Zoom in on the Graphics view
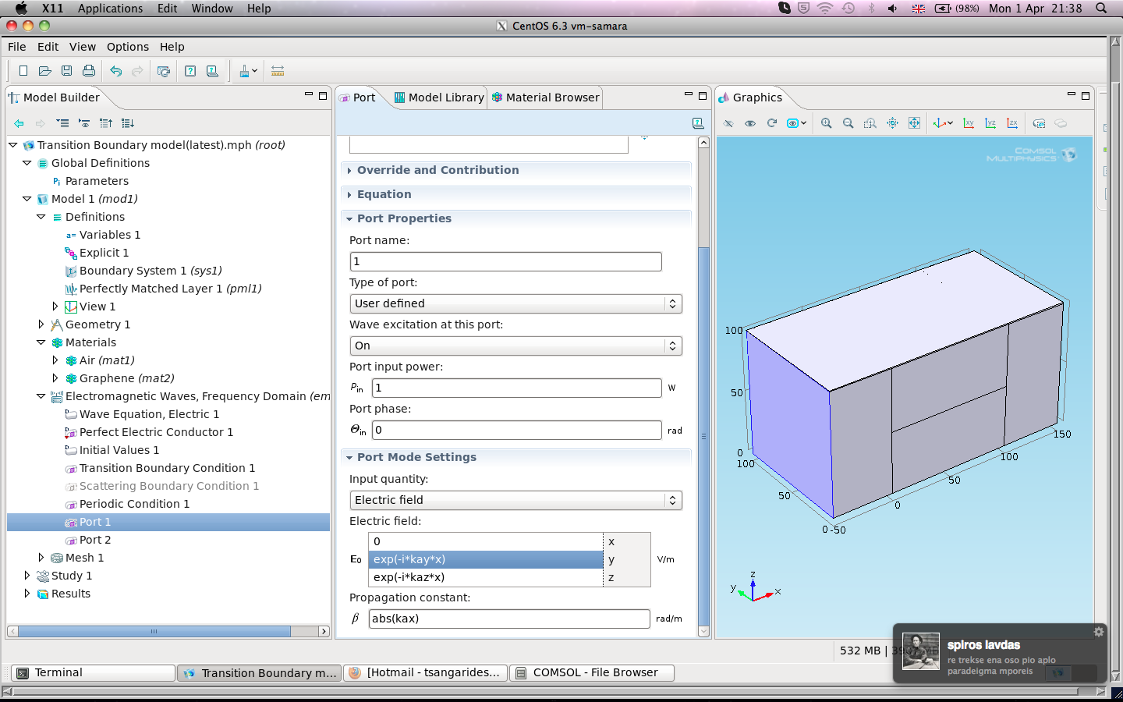 tap(827, 123)
